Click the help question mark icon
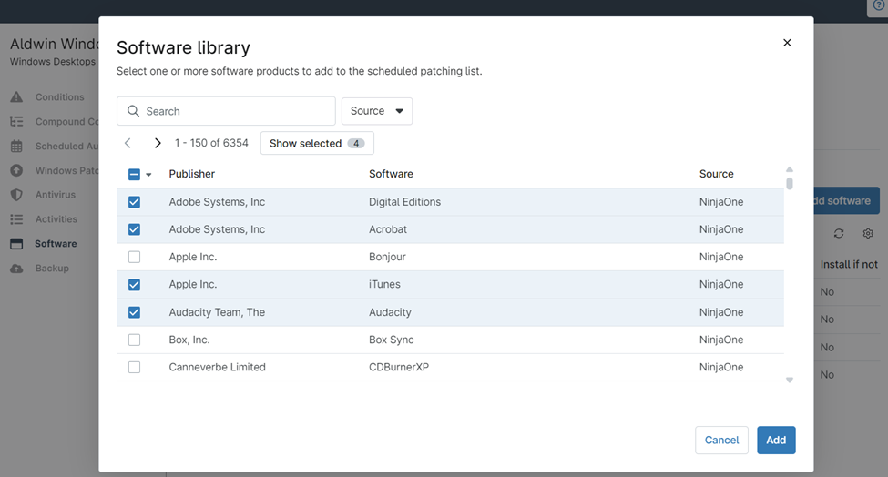This screenshot has height=477, width=888. [879, 5]
